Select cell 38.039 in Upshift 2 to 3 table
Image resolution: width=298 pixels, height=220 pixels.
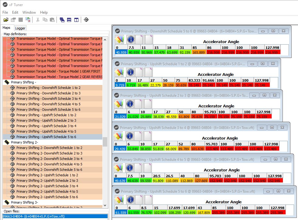(x=159, y=117)
